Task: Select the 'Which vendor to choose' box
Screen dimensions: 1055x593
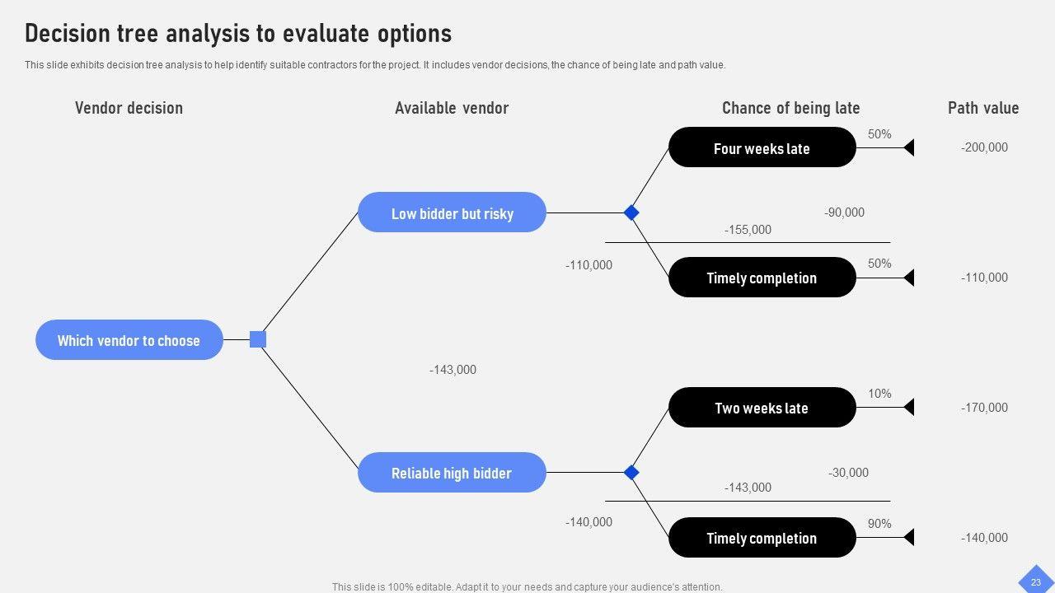Action: [x=129, y=340]
